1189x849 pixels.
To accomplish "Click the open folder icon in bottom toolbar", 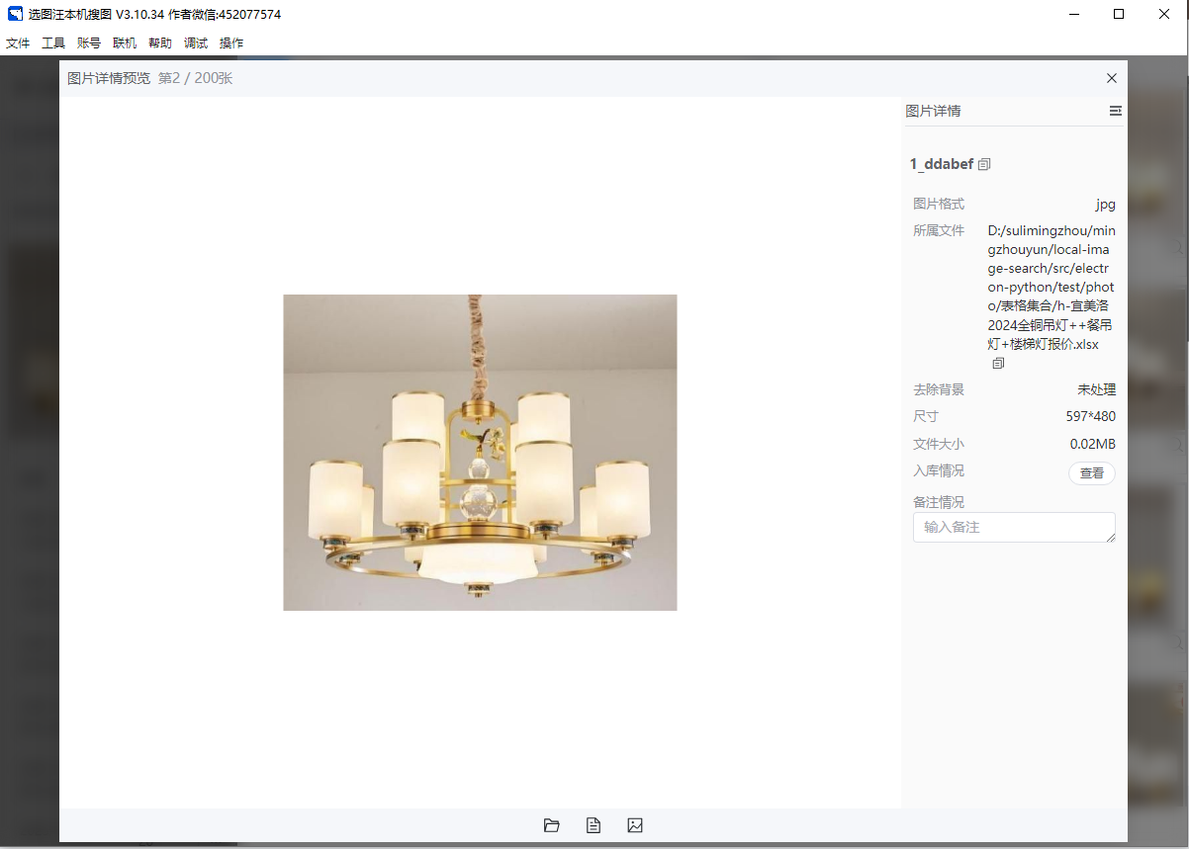I will pyautogui.click(x=552, y=825).
